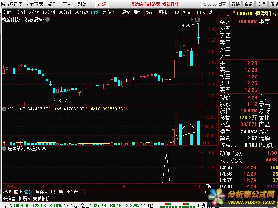Click the 涨幅 value 10.03%
Screen dimensions: 278x208
pos(249,111)
